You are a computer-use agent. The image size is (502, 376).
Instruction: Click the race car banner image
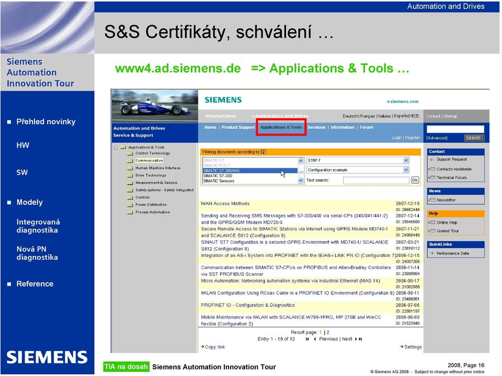(155, 106)
